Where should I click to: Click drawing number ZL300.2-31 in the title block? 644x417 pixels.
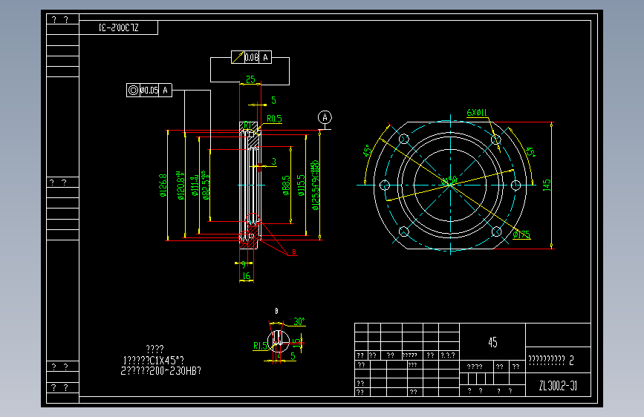coord(558,386)
